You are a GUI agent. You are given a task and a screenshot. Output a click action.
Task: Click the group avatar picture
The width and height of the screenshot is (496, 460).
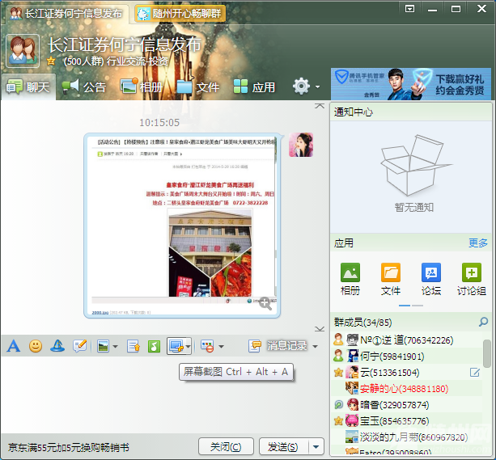coord(23,51)
